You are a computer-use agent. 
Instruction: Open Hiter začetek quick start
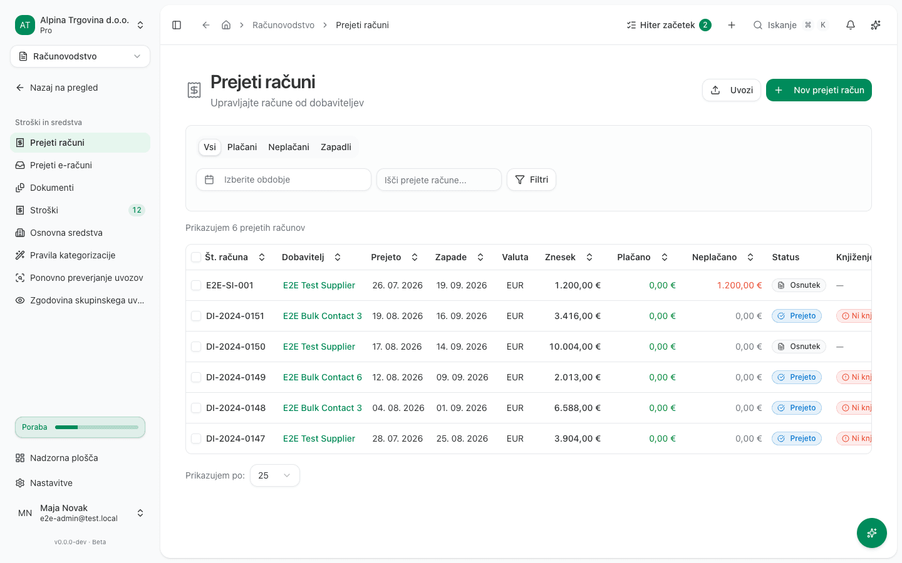pos(668,25)
